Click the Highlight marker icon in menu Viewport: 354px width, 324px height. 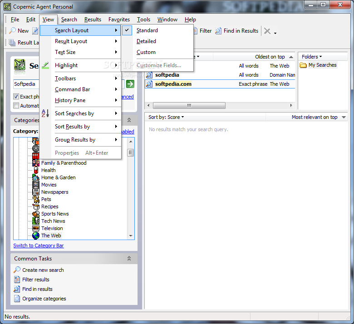tap(45, 65)
